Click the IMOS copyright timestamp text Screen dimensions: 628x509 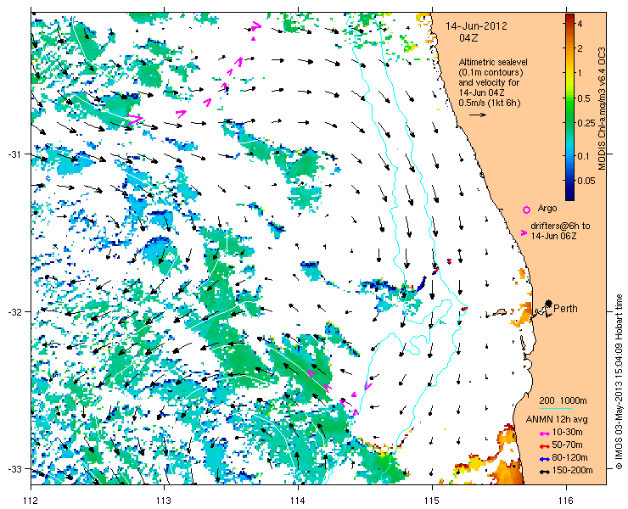click(x=619, y=382)
